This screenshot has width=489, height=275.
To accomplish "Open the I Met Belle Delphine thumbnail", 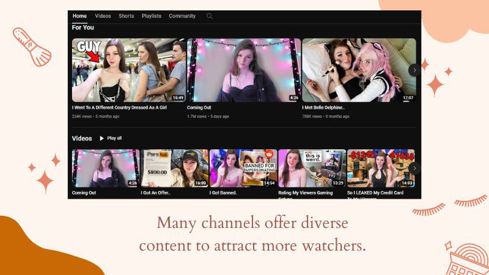I will (x=359, y=70).
